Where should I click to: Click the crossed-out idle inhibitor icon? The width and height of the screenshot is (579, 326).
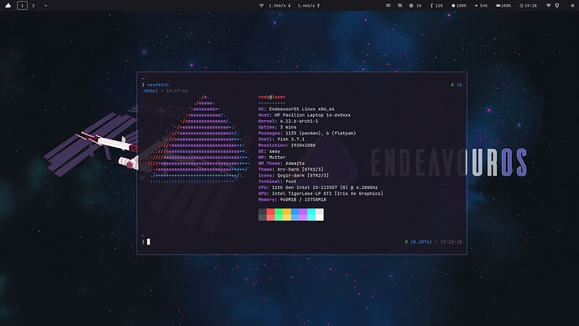[399, 6]
